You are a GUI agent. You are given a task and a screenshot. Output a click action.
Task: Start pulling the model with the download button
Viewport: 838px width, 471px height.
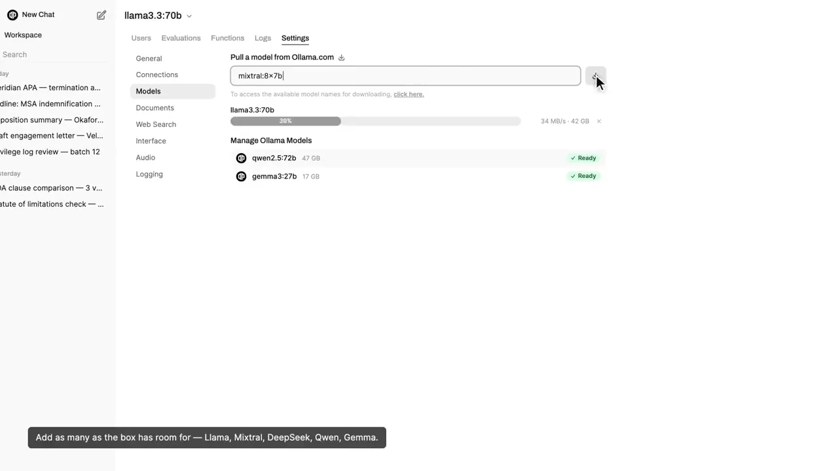click(596, 76)
